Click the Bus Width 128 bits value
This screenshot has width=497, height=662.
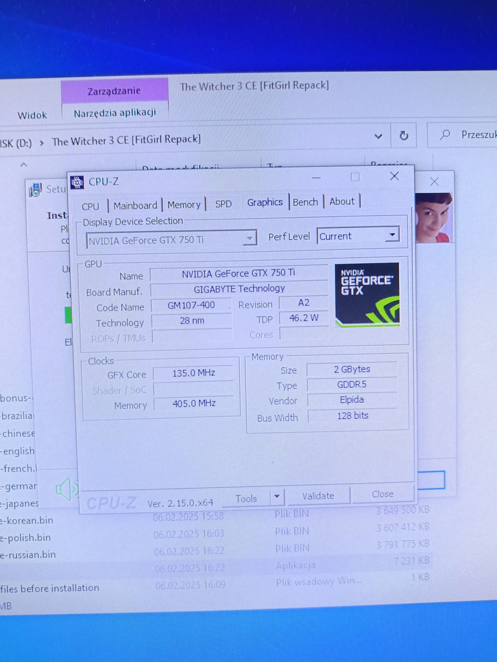tap(353, 415)
